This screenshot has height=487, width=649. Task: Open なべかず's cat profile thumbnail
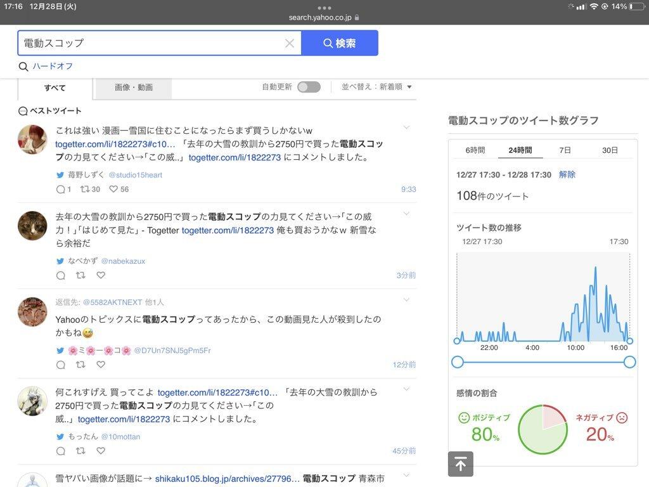(x=32, y=226)
